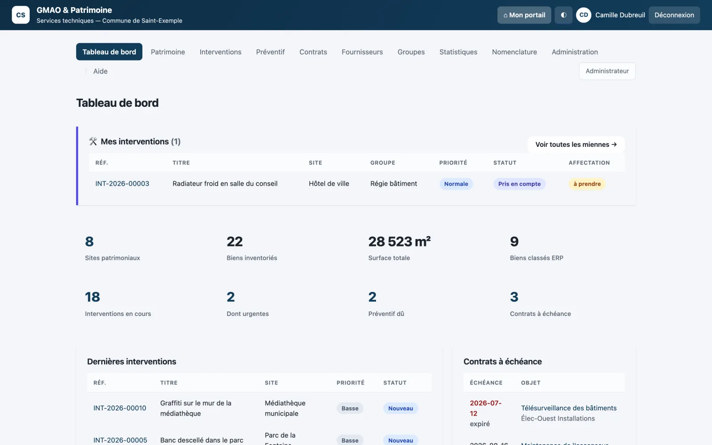Open intervention INT-2026-00010 link
712x445 pixels.
[120, 408]
